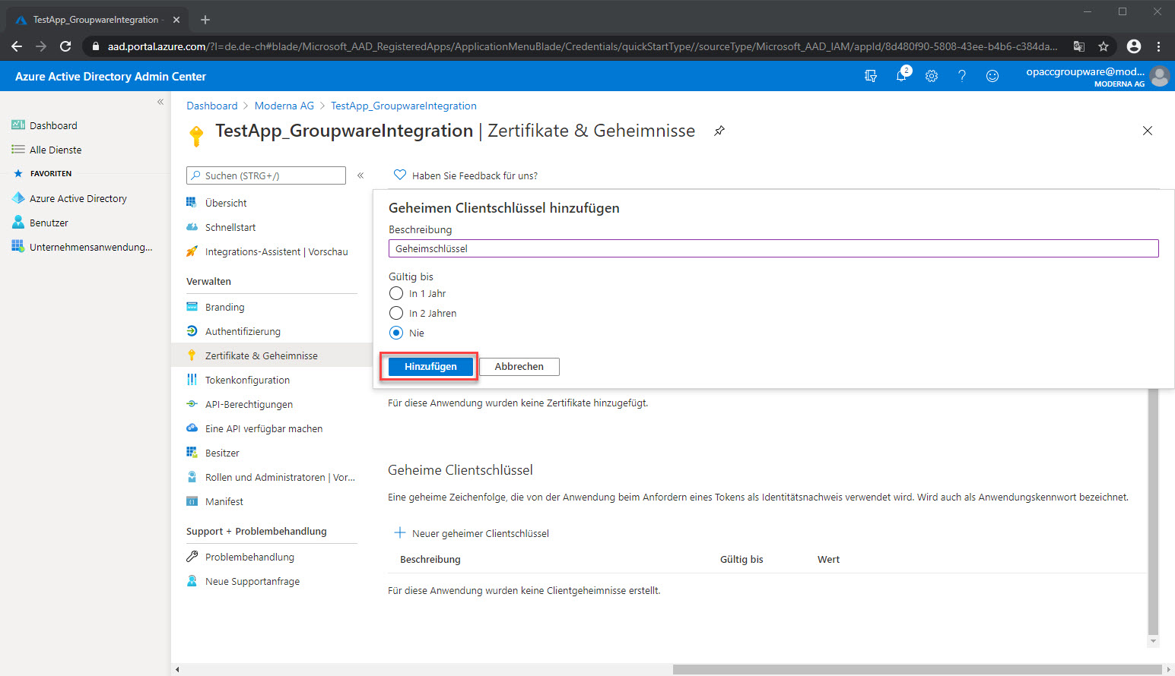Collapse the left portal sidebar

click(x=160, y=102)
